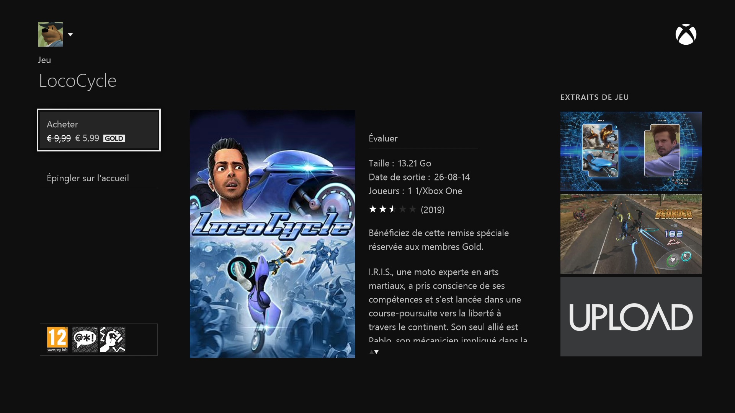Click the Gold member discount text

439,240
